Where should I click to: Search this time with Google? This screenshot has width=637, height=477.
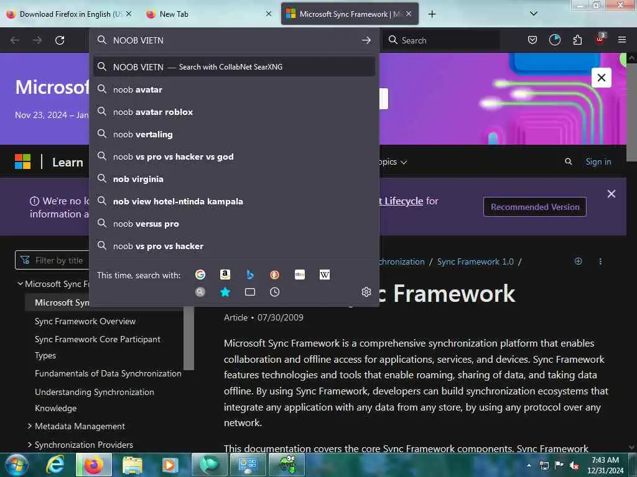tap(200, 275)
